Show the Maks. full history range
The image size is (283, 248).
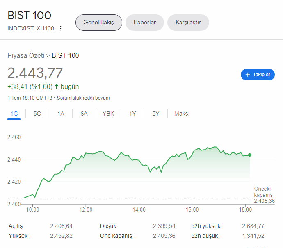[182, 114]
